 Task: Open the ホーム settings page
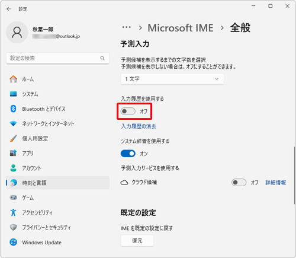click(x=57, y=79)
